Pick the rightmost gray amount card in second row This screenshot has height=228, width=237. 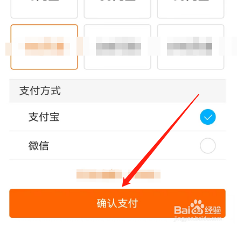click(191, 47)
